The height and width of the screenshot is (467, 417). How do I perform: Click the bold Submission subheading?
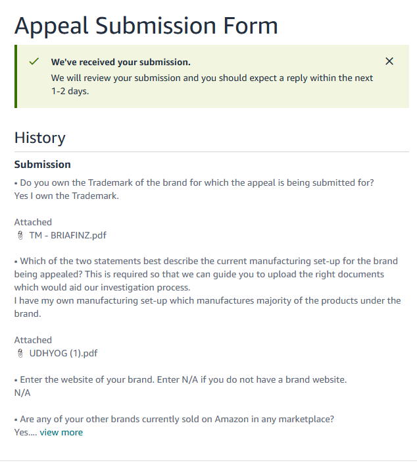(x=42, y=164)
